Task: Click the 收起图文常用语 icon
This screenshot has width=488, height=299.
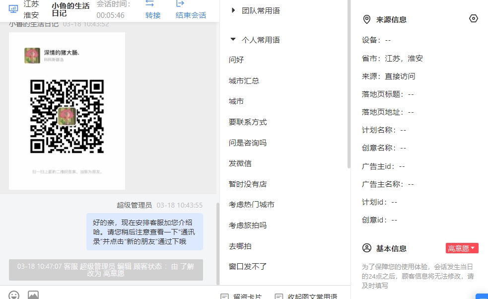Action: tap(279, 296)
